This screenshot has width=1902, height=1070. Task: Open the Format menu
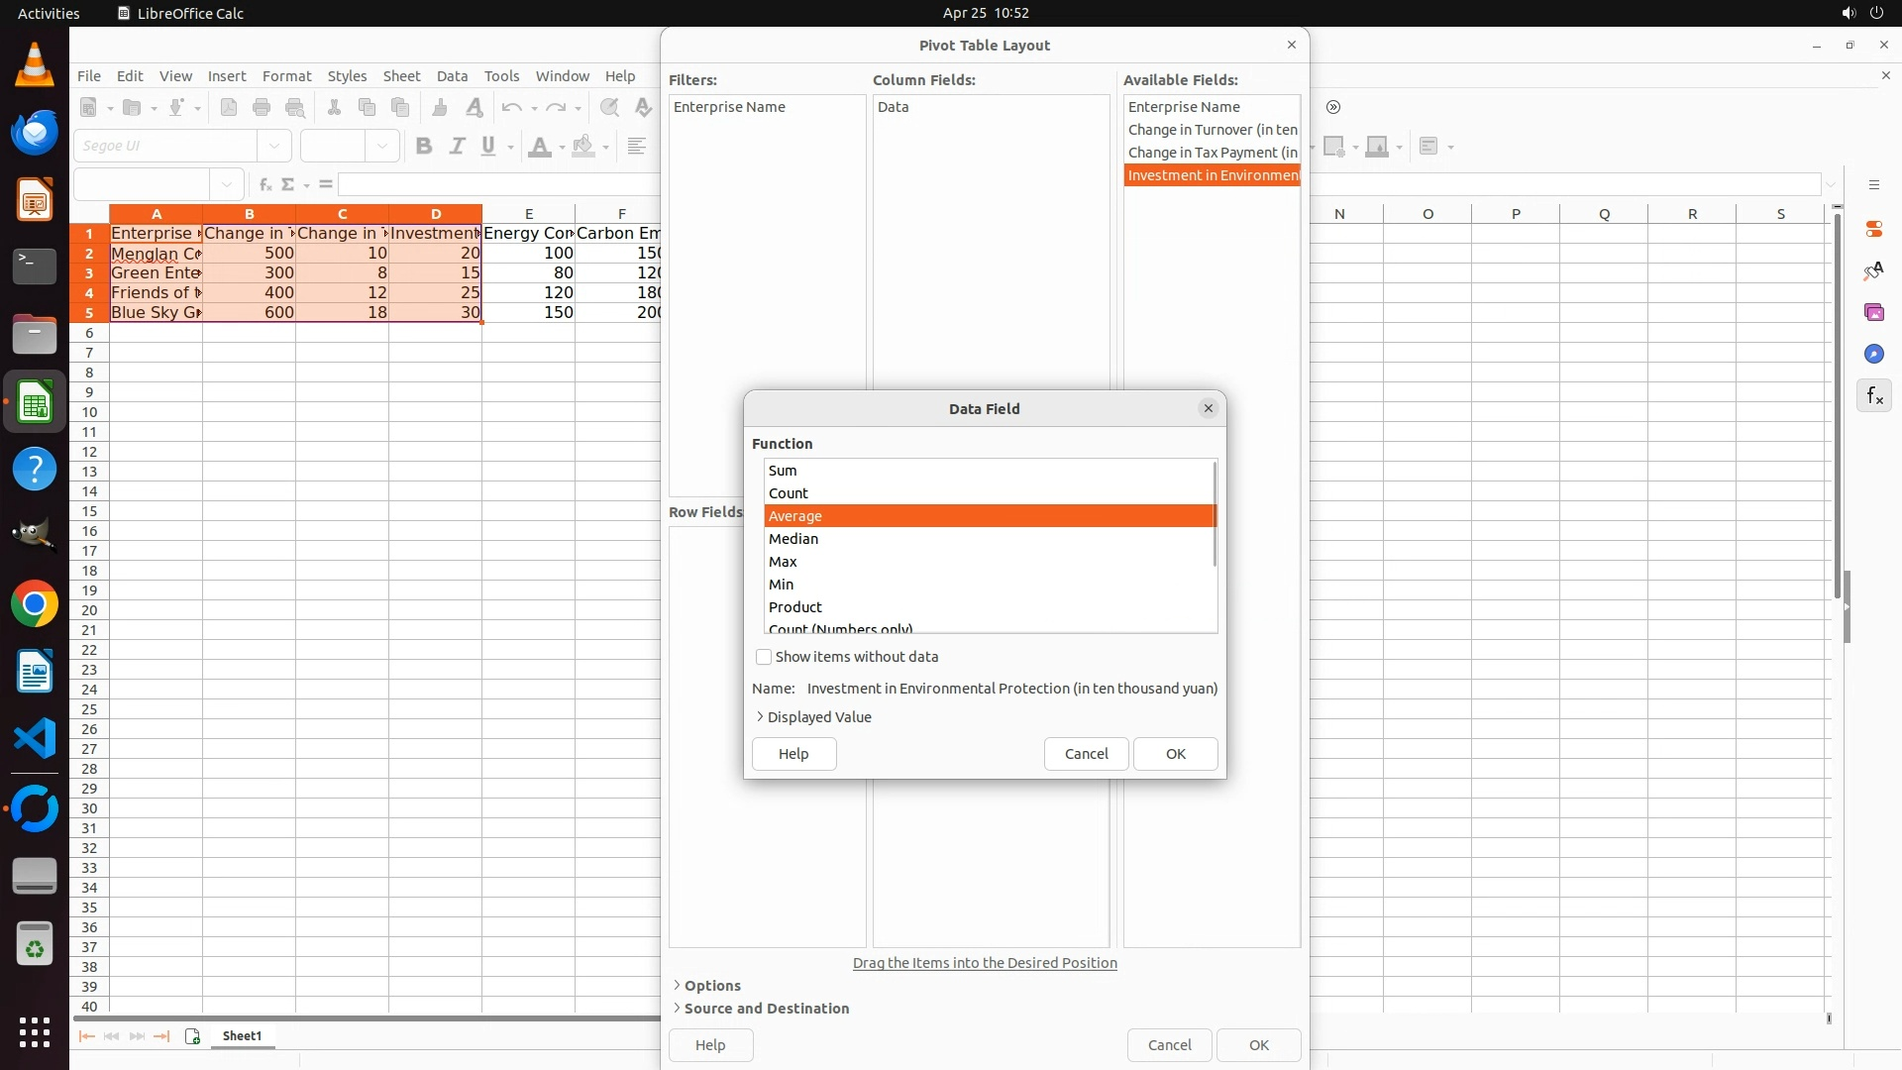pos(286,76)
